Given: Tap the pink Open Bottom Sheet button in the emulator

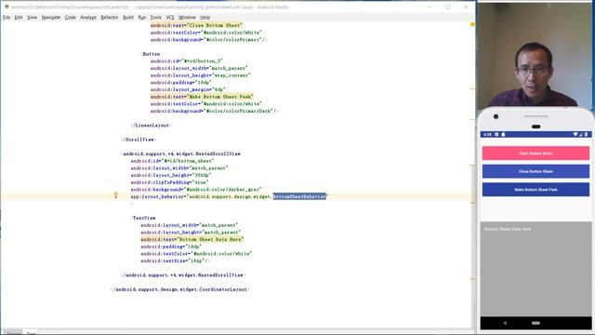Looking at the screenshot, I should [535, 154].
